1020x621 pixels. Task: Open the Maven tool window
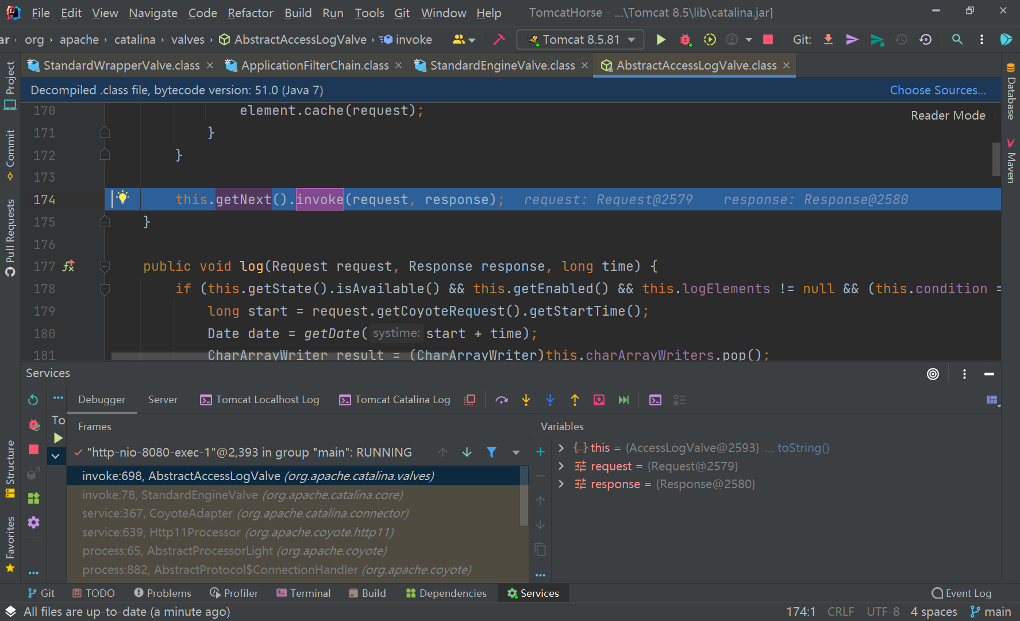[1011, 163]
